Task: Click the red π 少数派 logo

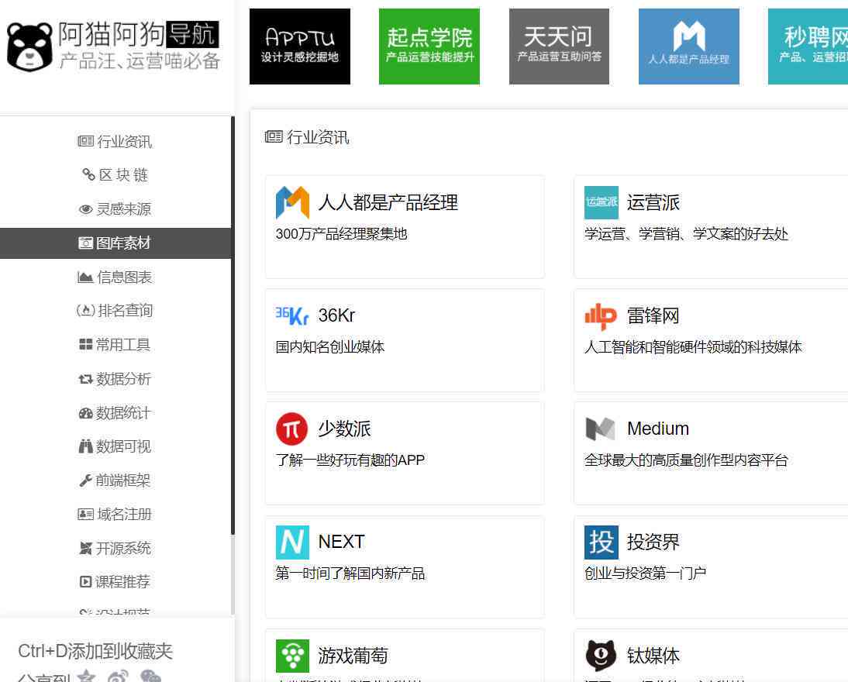Action: pyautogui.click(x=292, y=429)
